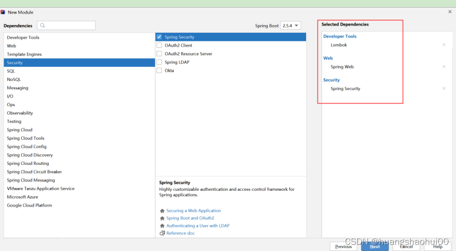The height and width of the screenshot is (251, 456).
Task: Select the Testing category
Action: pyautogui.click(x=79, y=121)
